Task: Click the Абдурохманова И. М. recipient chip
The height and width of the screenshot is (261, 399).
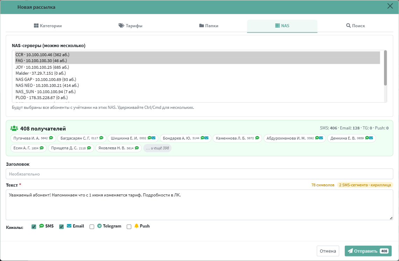Action: click(x=295, y=138)
